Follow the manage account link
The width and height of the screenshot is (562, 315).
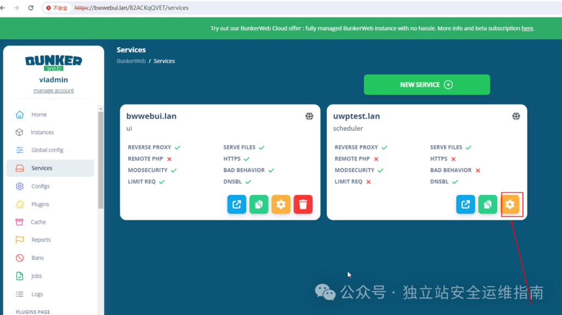pos(53,90)
